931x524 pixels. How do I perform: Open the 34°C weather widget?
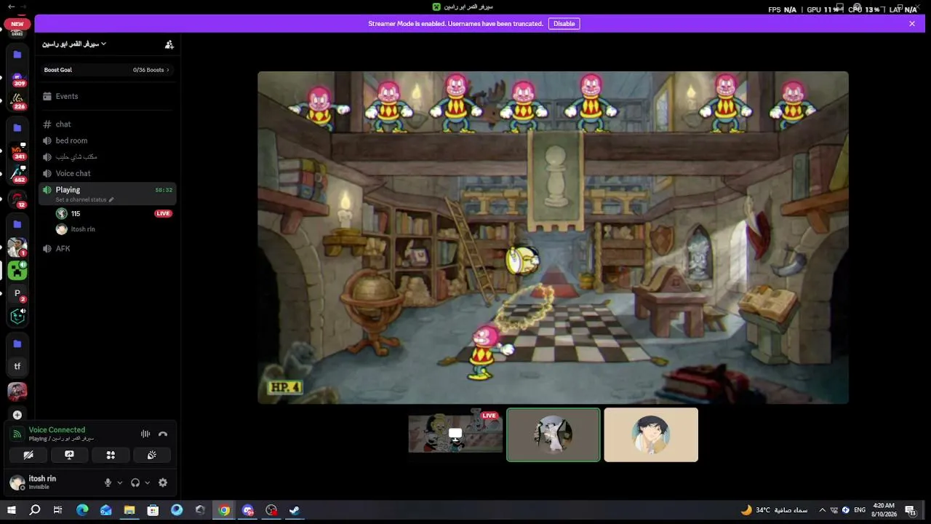coord(774,510)
